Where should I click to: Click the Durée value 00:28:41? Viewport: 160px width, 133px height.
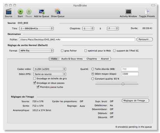tap(147, 28)
